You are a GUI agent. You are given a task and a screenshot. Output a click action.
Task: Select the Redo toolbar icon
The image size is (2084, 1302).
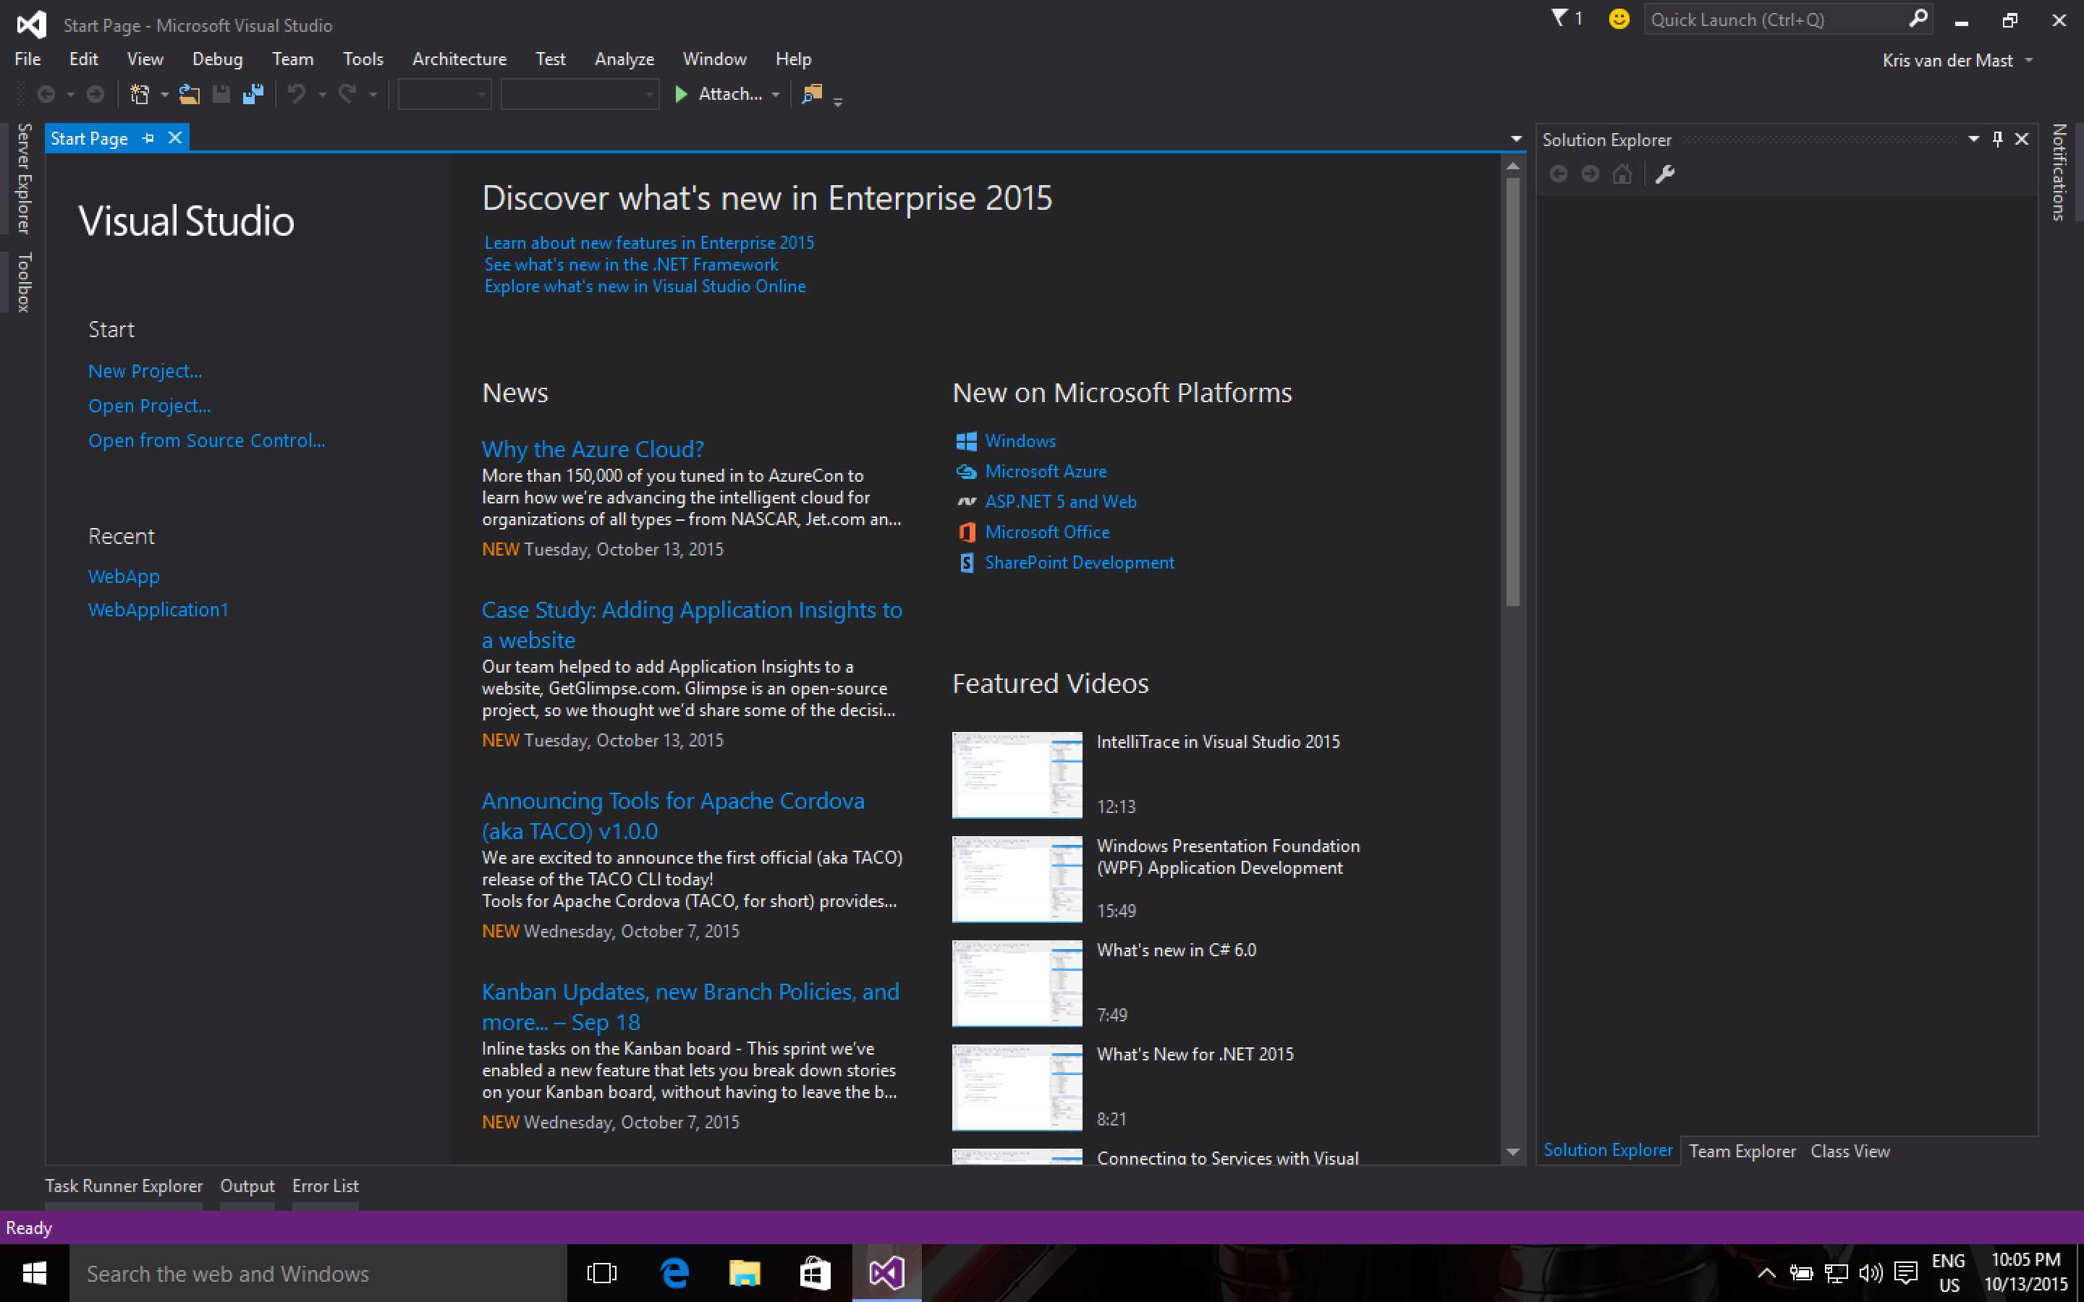pos(347,94)
